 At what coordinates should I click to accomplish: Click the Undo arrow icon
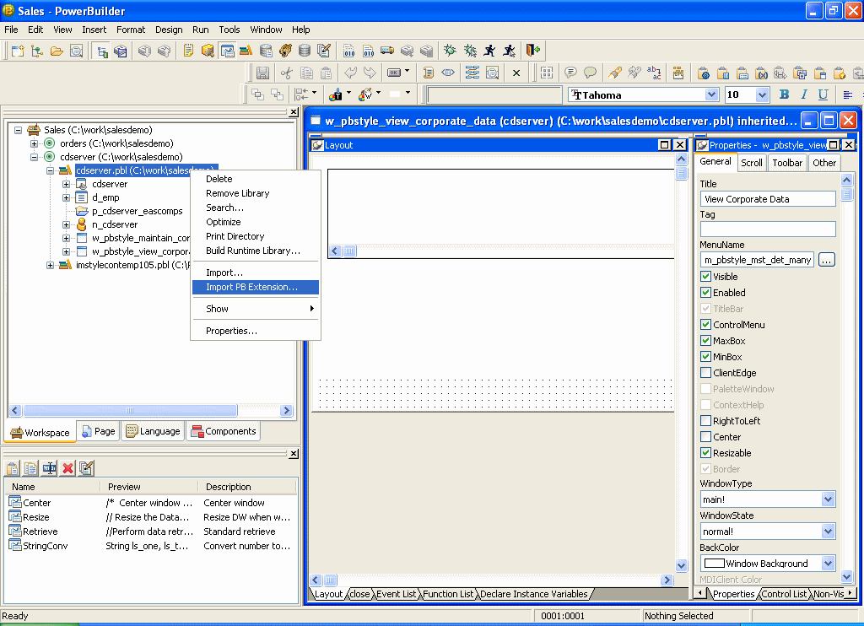click(350, 73)
